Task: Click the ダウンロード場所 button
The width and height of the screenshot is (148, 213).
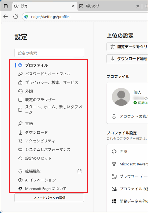Action: pos(127,59)
